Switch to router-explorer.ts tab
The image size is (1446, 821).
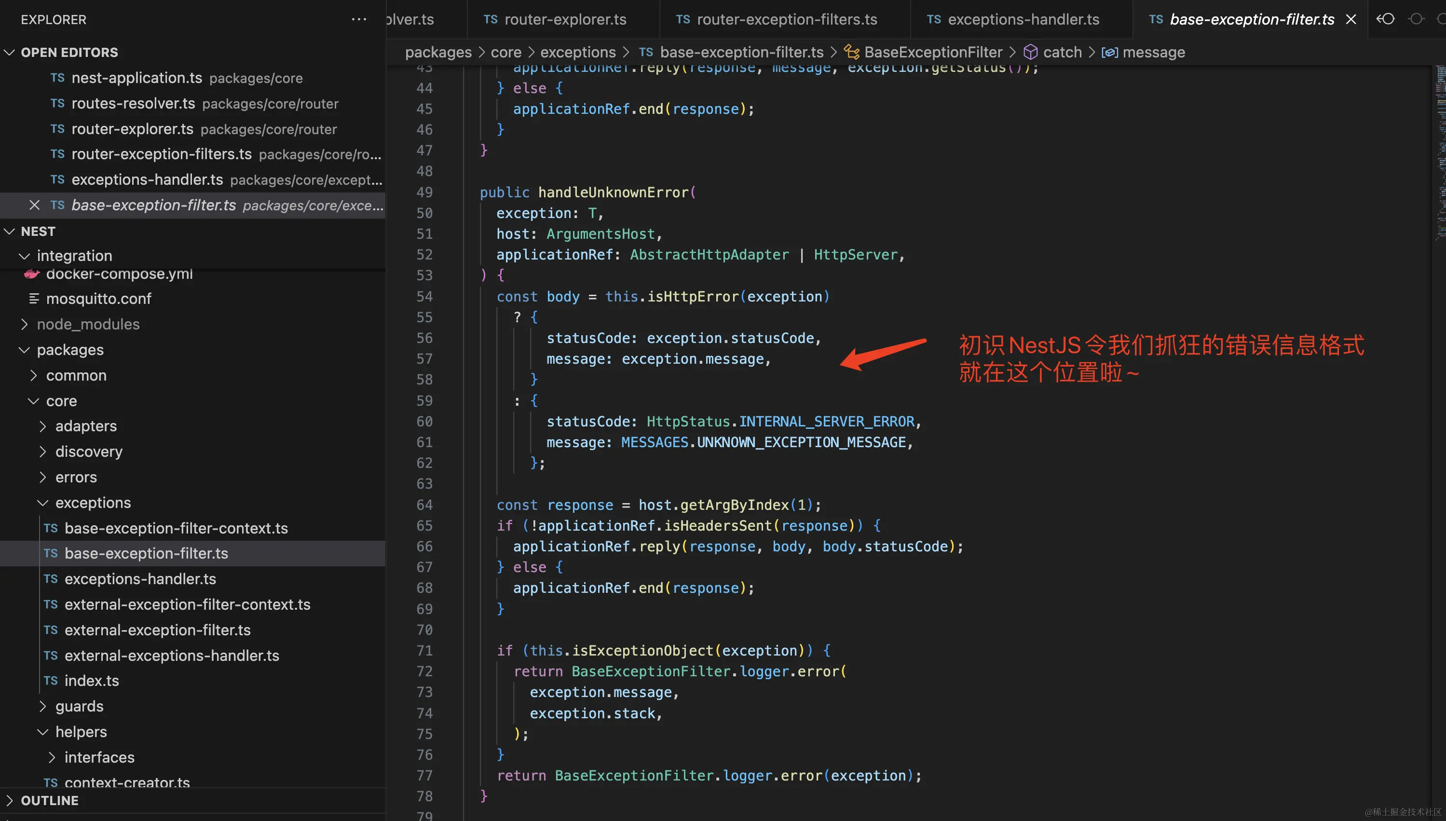tap(563, 19)
